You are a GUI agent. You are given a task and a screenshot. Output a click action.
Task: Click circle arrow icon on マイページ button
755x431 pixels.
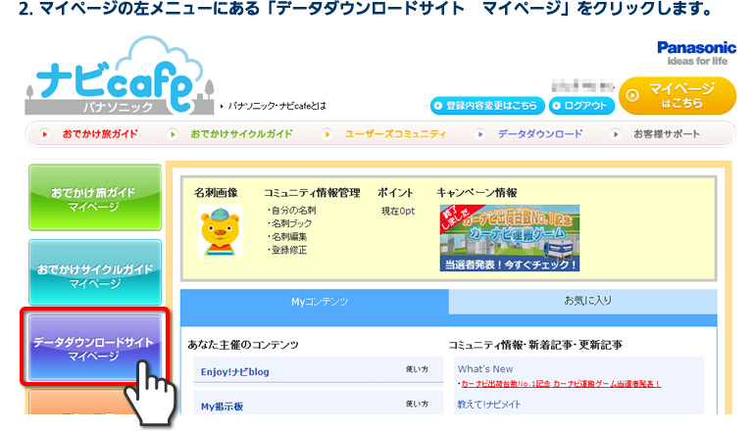632,95
